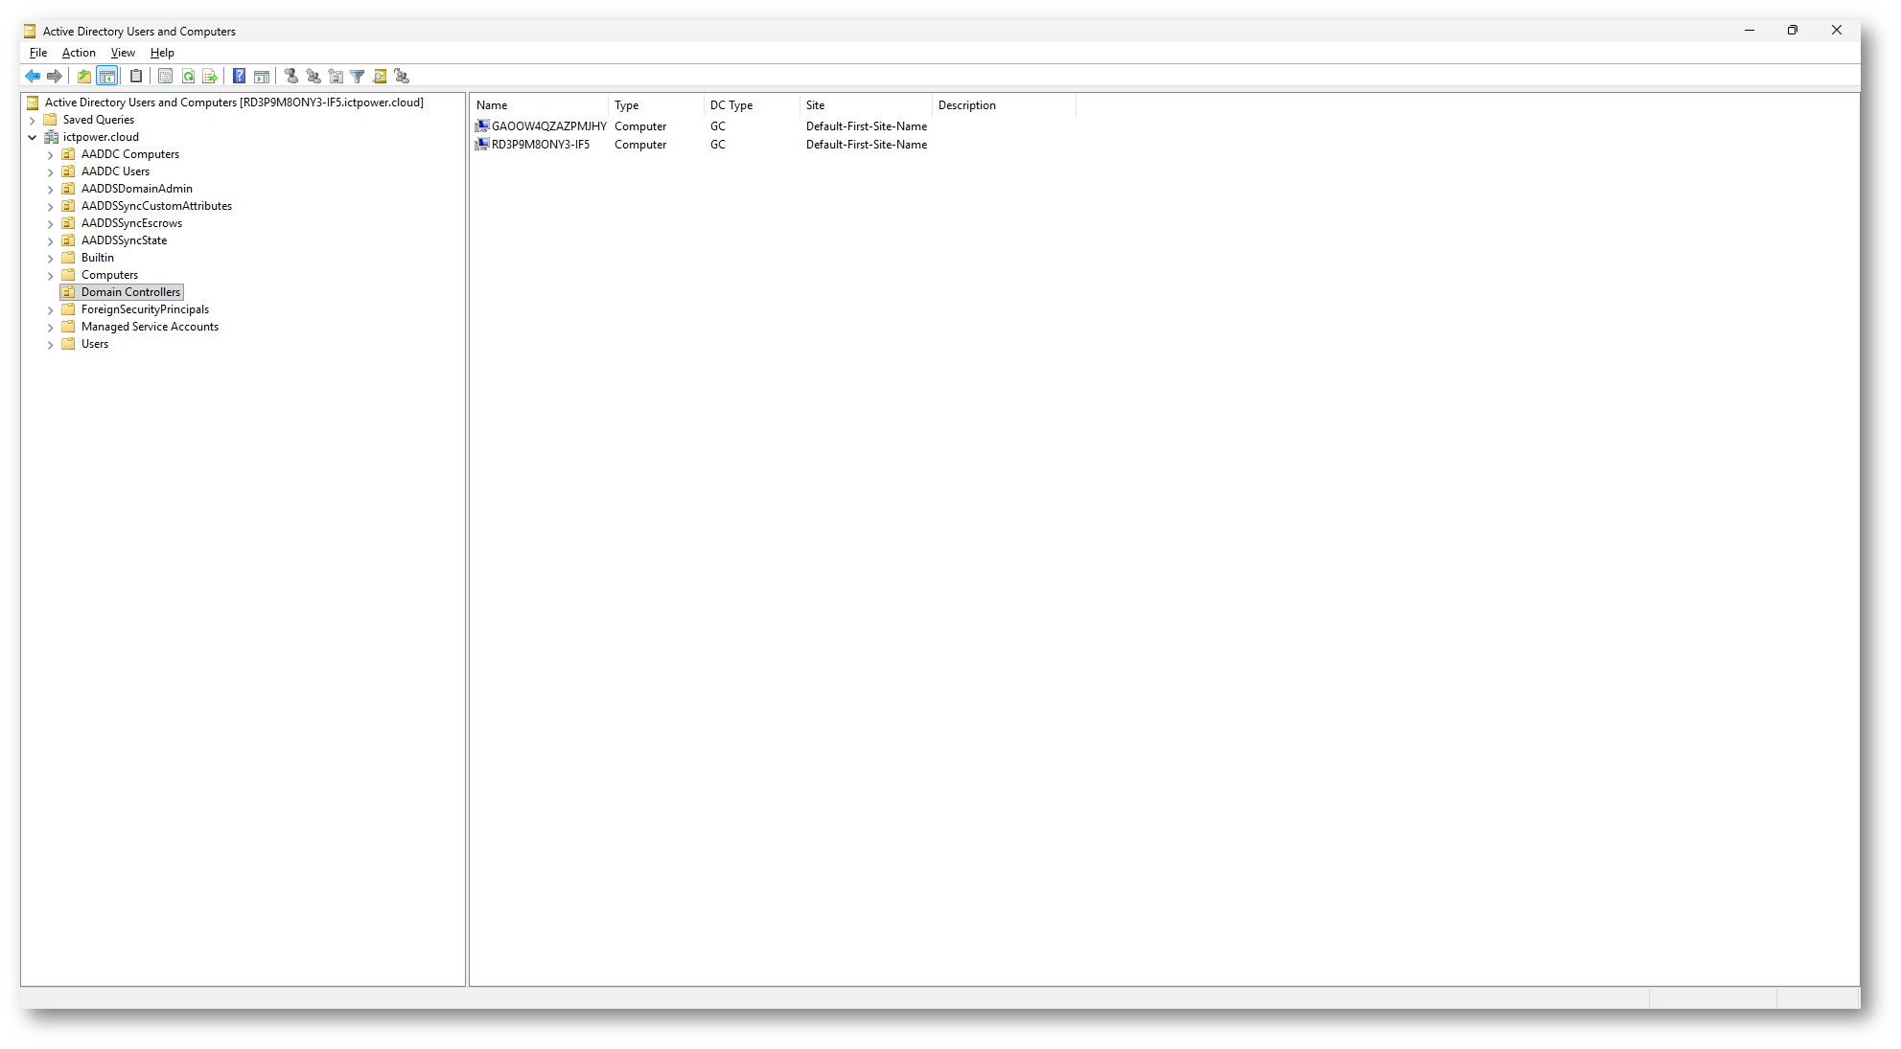Click the Up one level folder icon
The image size is (1901, 1049).
pos(84,77)
